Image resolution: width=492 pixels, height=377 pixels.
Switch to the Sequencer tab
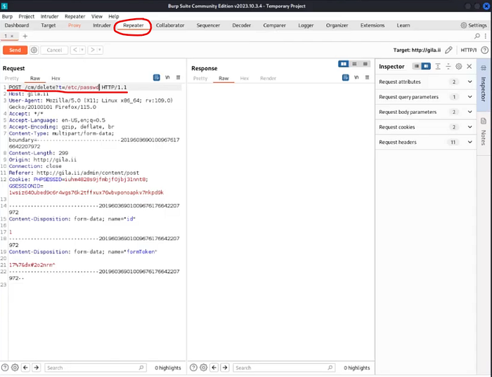point(208,25)
